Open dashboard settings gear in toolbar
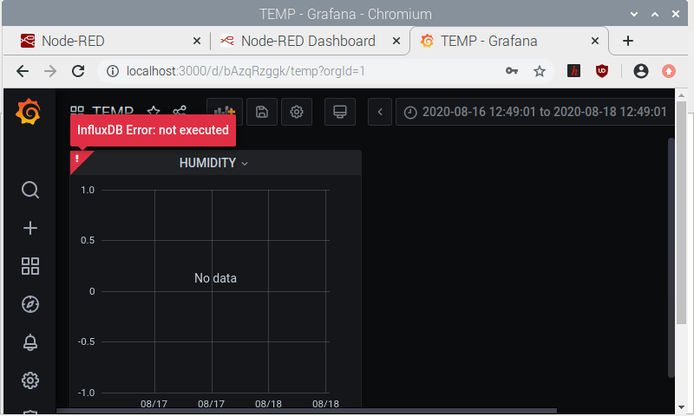 point(297,112)
